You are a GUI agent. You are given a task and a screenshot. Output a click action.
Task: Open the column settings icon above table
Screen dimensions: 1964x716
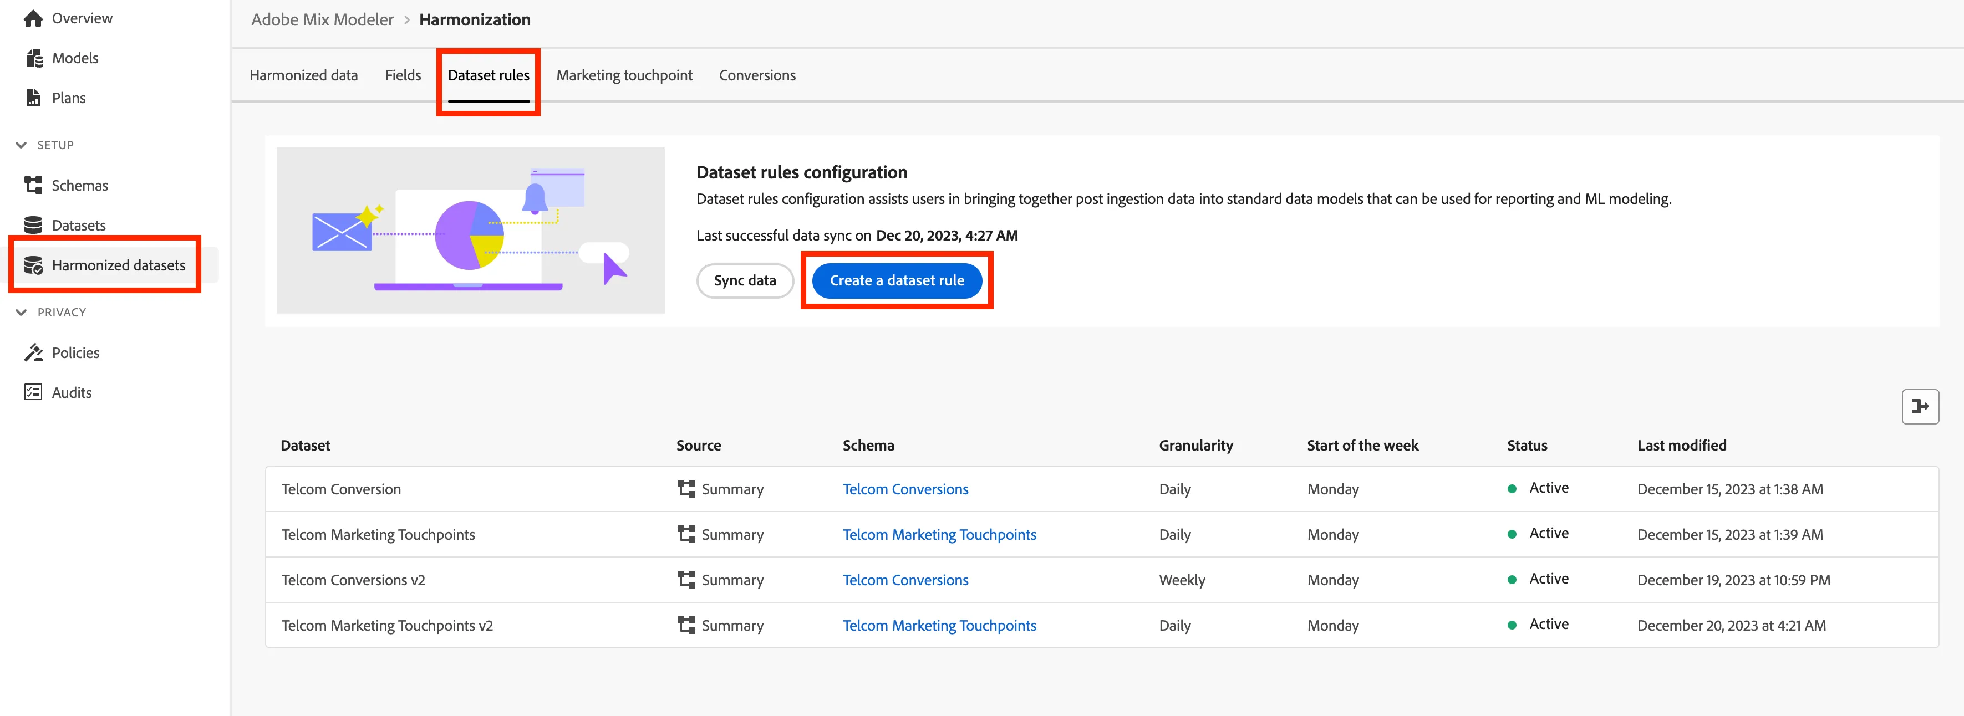pyautogui.click(x=1920, y=406)
